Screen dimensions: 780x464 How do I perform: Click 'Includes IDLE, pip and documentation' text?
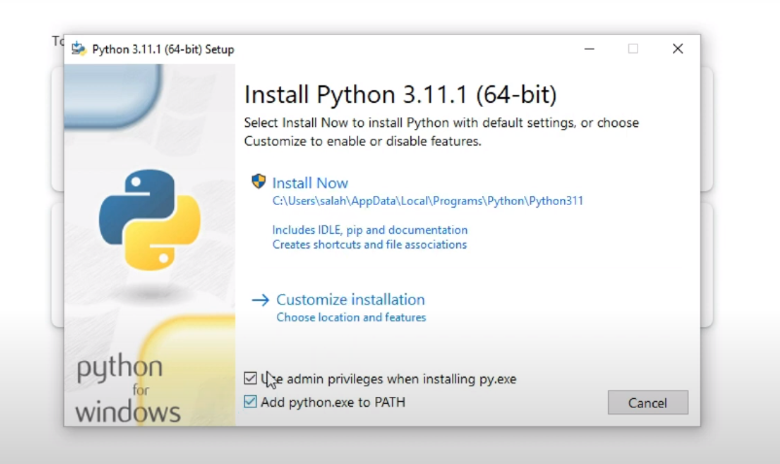(x=370, y=230)
